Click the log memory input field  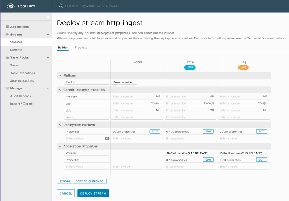[243, 97]
